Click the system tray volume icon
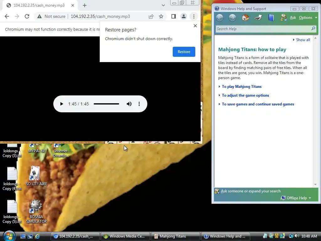The width and height of the screenshot is (321, 241). coord(297,236)
